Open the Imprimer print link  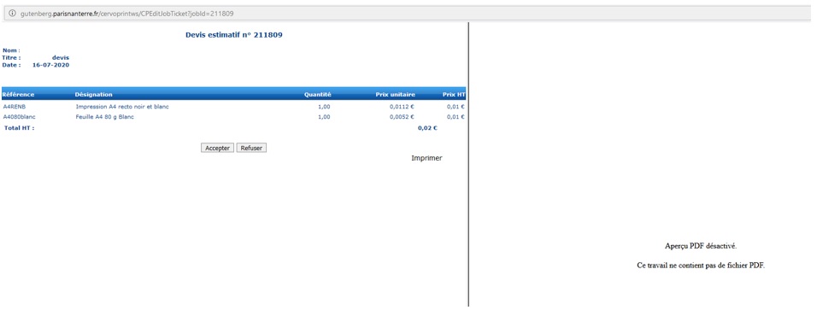point(426,158)
